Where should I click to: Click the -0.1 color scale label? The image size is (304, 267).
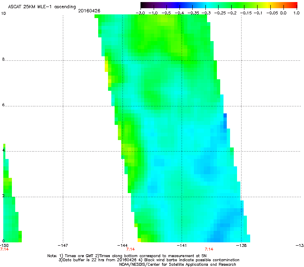(258, 13)
